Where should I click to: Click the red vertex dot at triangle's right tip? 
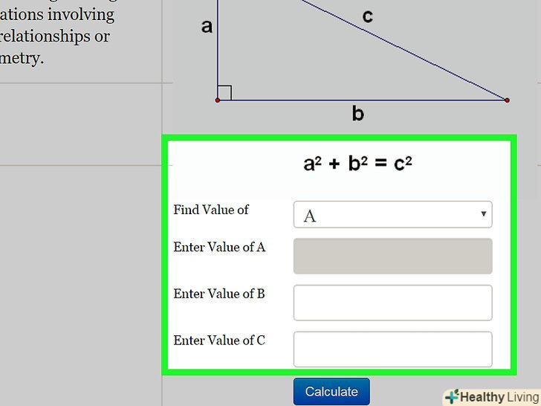pos(508,100)
